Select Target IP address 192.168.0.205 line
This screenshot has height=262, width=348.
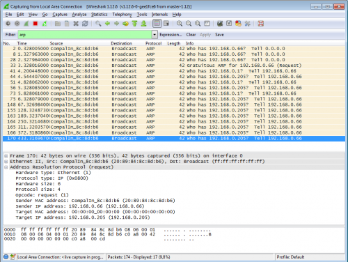click(x=83, y=217)
